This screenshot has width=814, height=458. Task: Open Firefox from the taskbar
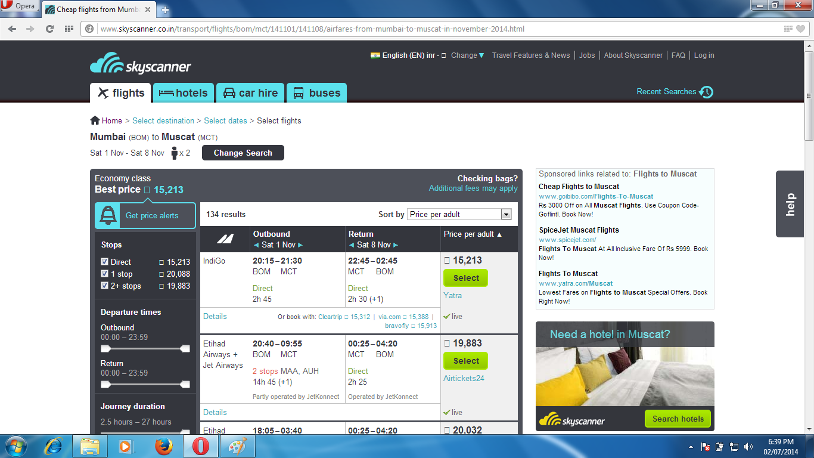coord(163,446)
